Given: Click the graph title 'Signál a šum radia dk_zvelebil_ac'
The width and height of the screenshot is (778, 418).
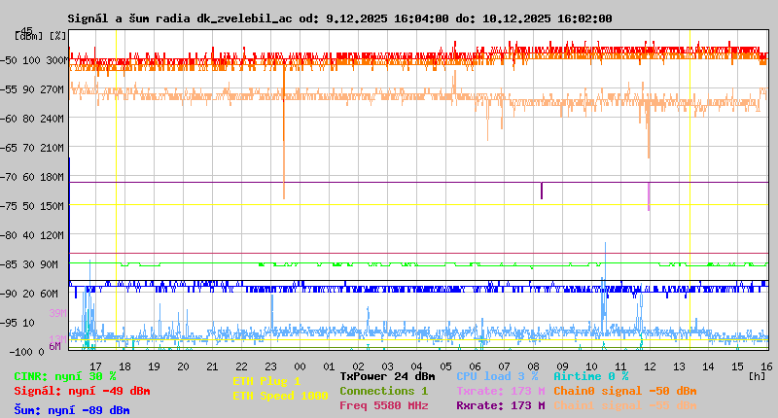Looking at the screenshot, I should pyautogui.click(x=180, y=18).
